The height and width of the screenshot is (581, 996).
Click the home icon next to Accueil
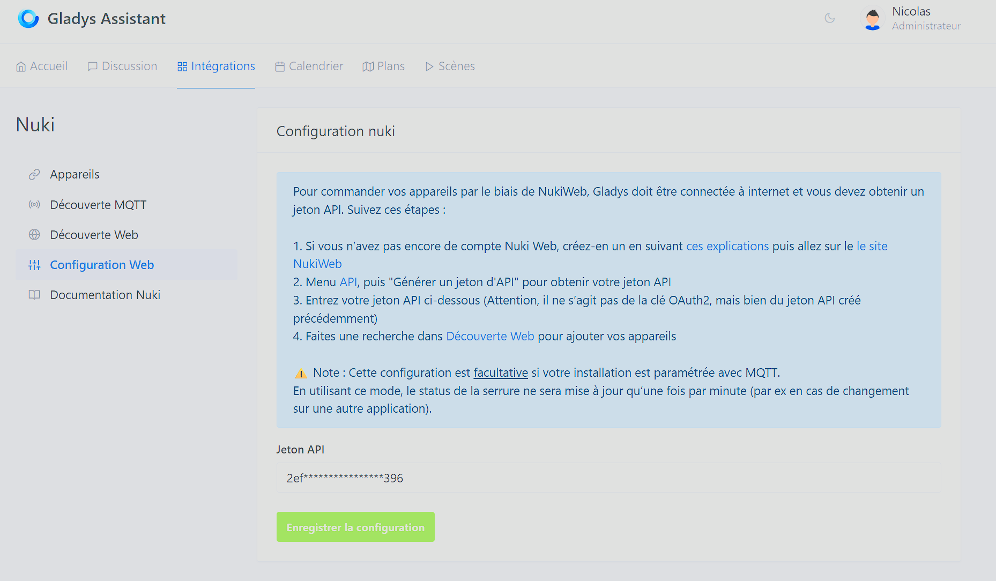pos(21,66)
